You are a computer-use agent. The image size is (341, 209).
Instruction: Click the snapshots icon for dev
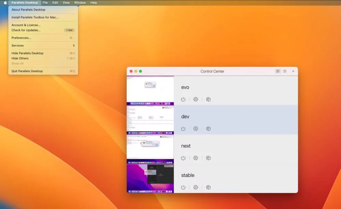(208, 129)
